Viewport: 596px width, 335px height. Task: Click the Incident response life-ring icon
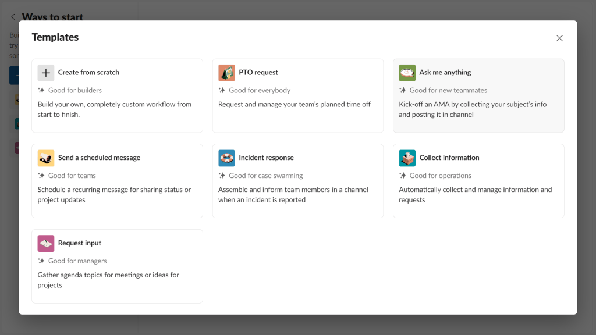point(226,158)
